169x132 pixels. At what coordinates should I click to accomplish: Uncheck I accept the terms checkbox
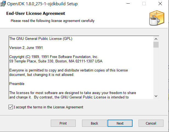[x=11, y=107]
